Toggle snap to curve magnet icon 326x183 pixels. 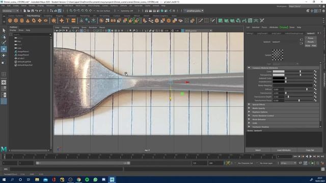pos(75,11)
